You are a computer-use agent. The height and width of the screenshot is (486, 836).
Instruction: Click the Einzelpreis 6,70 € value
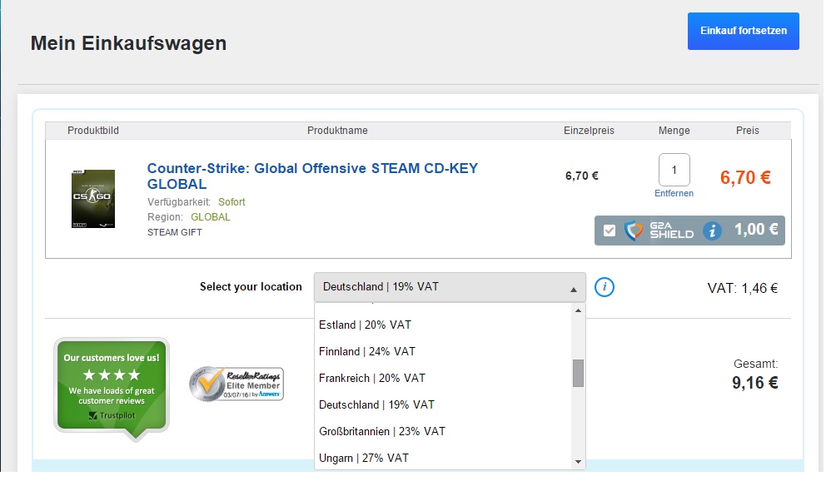[582, 176]
